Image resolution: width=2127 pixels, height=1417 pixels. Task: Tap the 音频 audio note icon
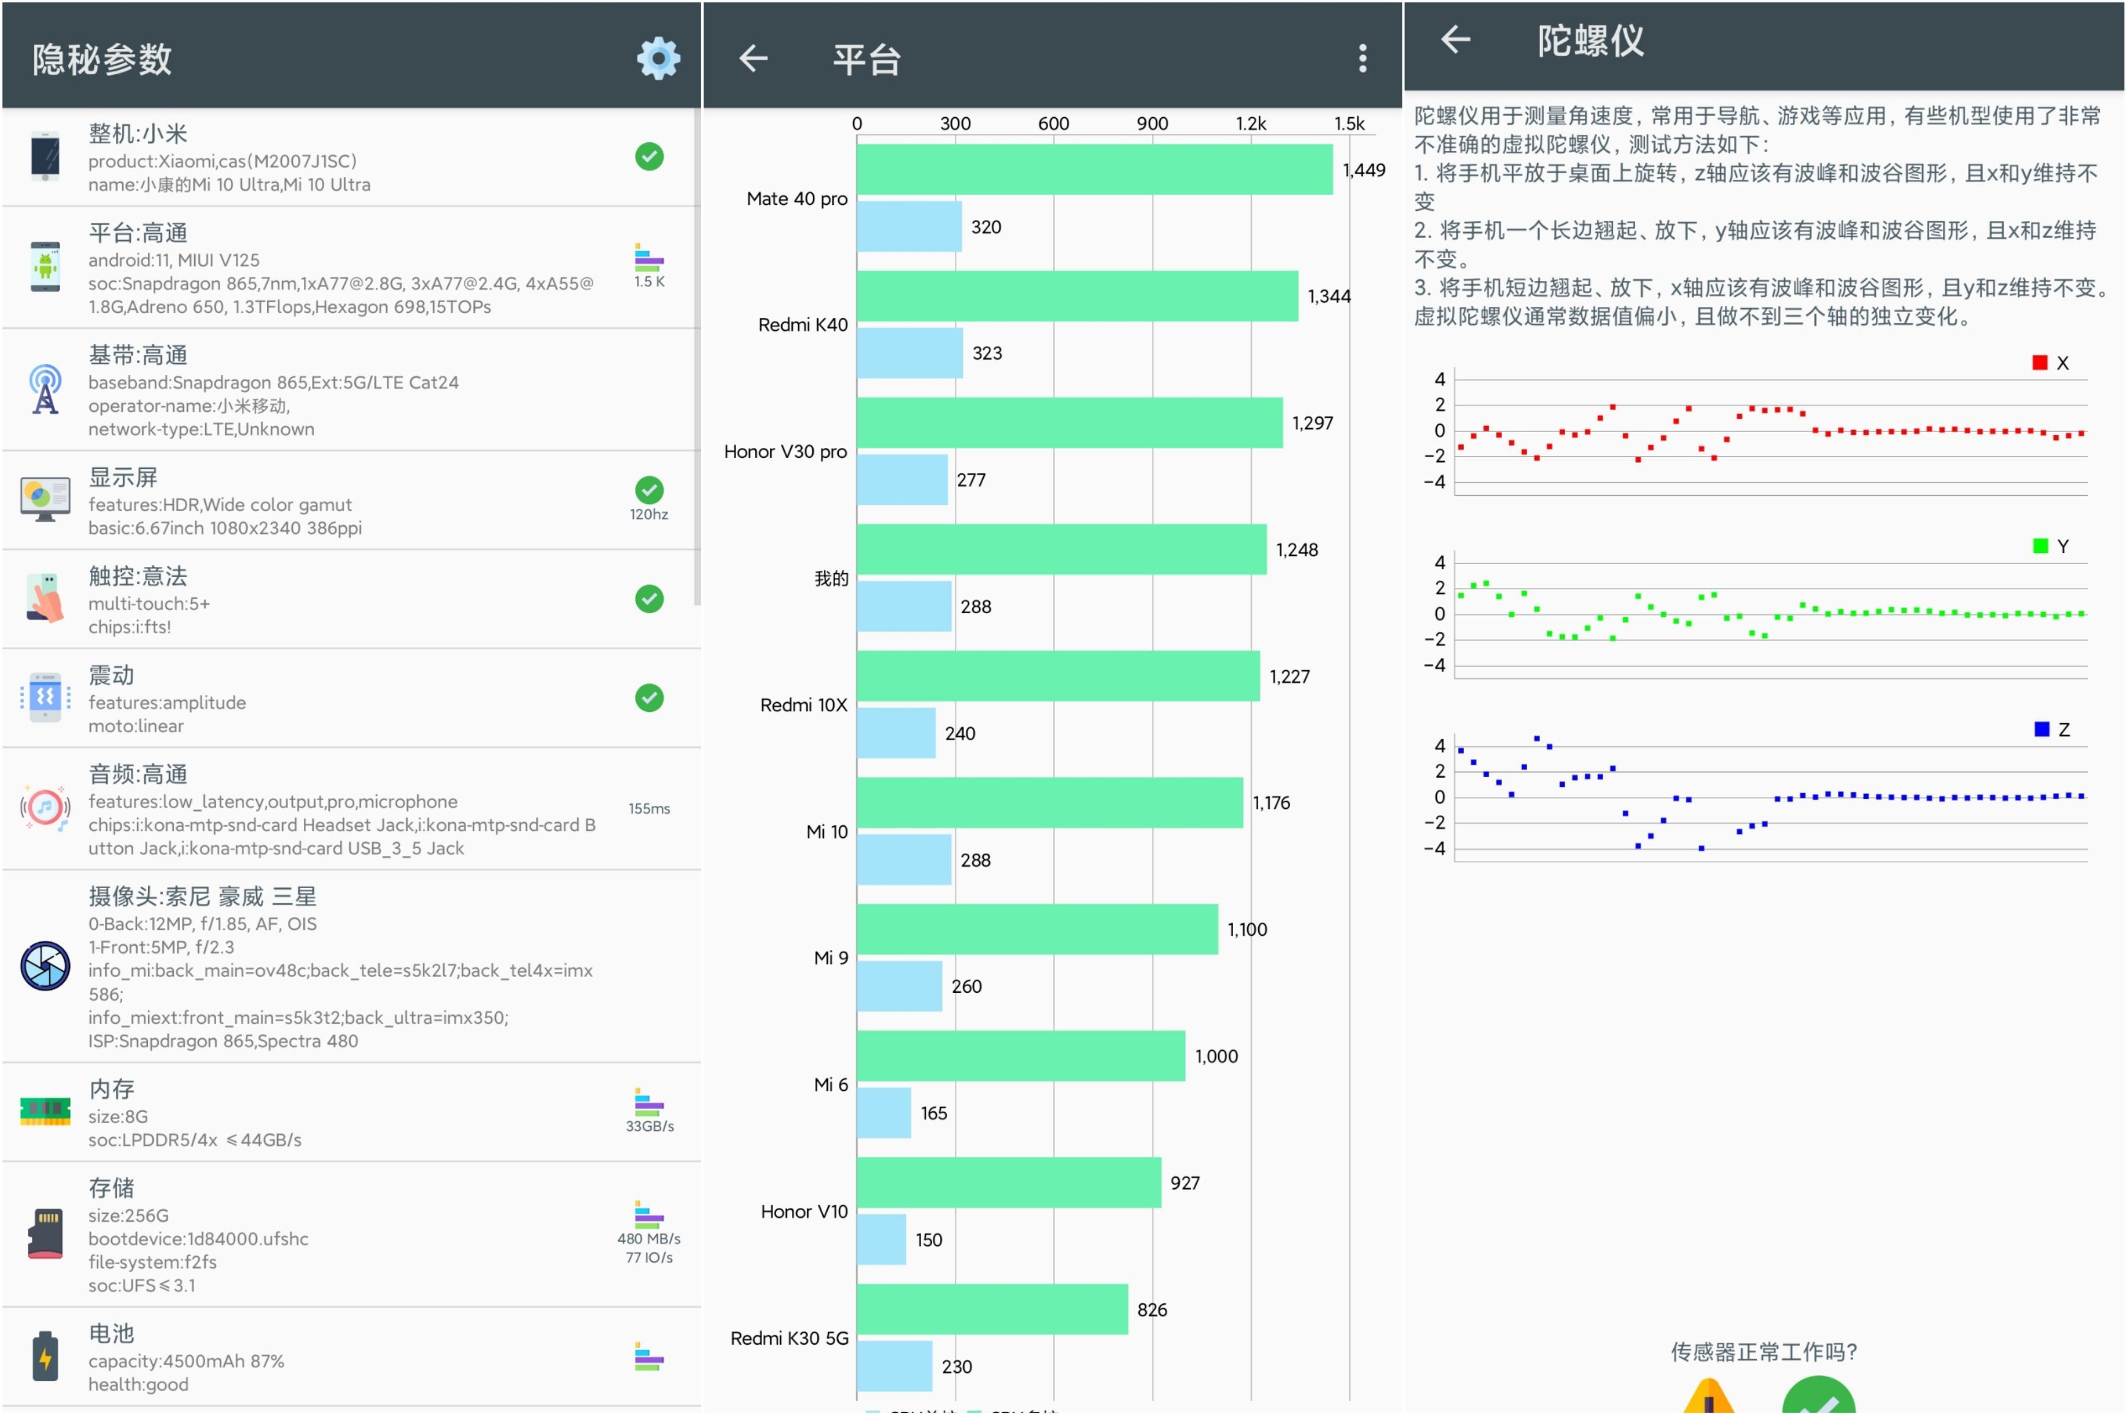click(44, 809)
